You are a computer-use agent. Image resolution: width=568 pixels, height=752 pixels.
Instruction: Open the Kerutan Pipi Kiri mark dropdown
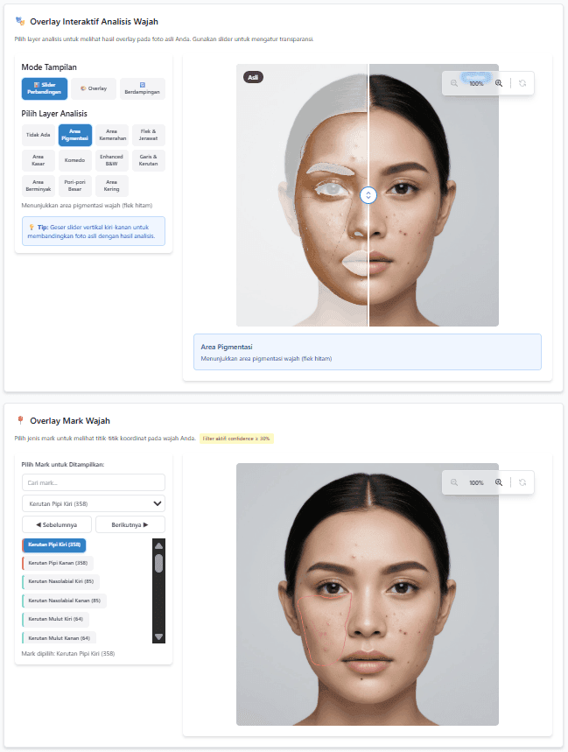pyautogui.click(x=93, y=503)
